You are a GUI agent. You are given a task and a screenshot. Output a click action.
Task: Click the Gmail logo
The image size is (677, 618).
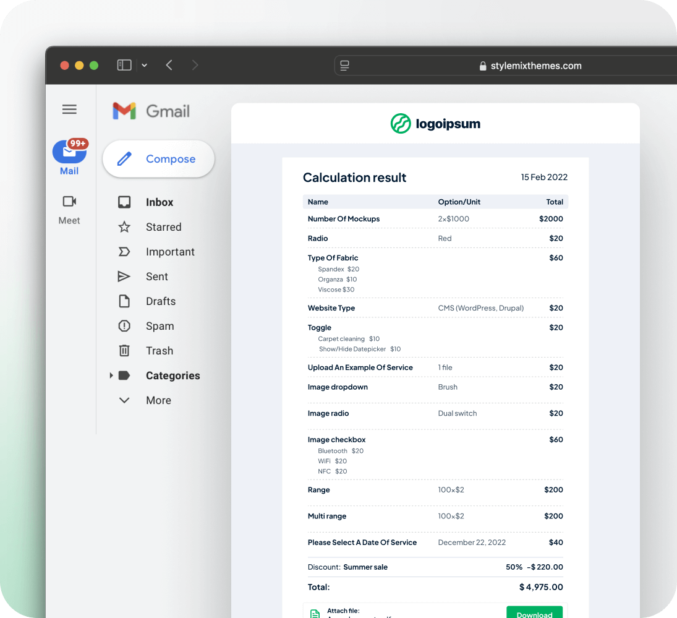click(x=151, y=111)
